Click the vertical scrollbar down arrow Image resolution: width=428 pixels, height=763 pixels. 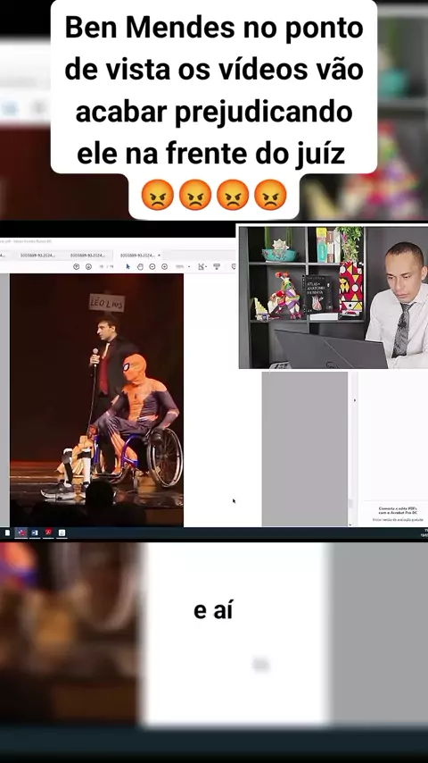pyautogui.click(x=350, y=524)
